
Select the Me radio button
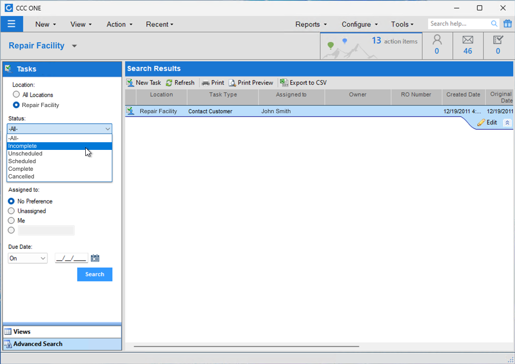click(x=11, y=220)
